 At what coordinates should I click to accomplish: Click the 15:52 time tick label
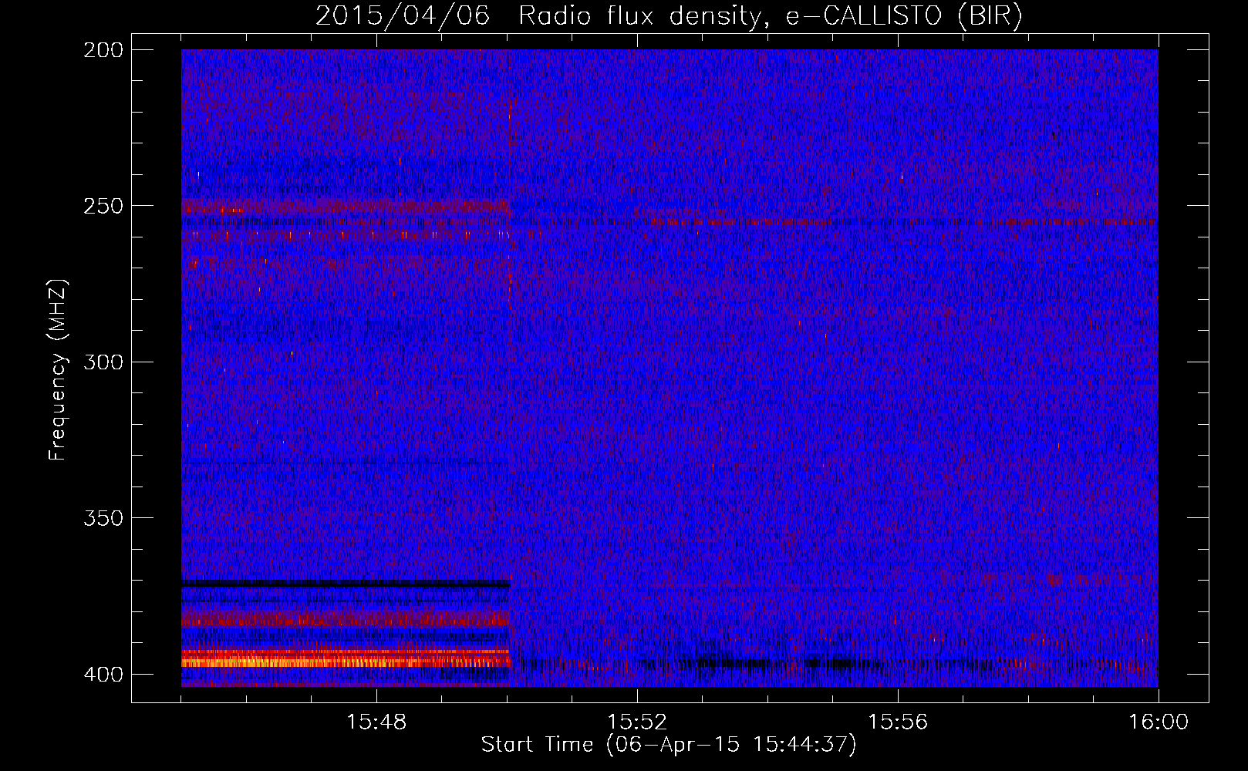(637, 722)
